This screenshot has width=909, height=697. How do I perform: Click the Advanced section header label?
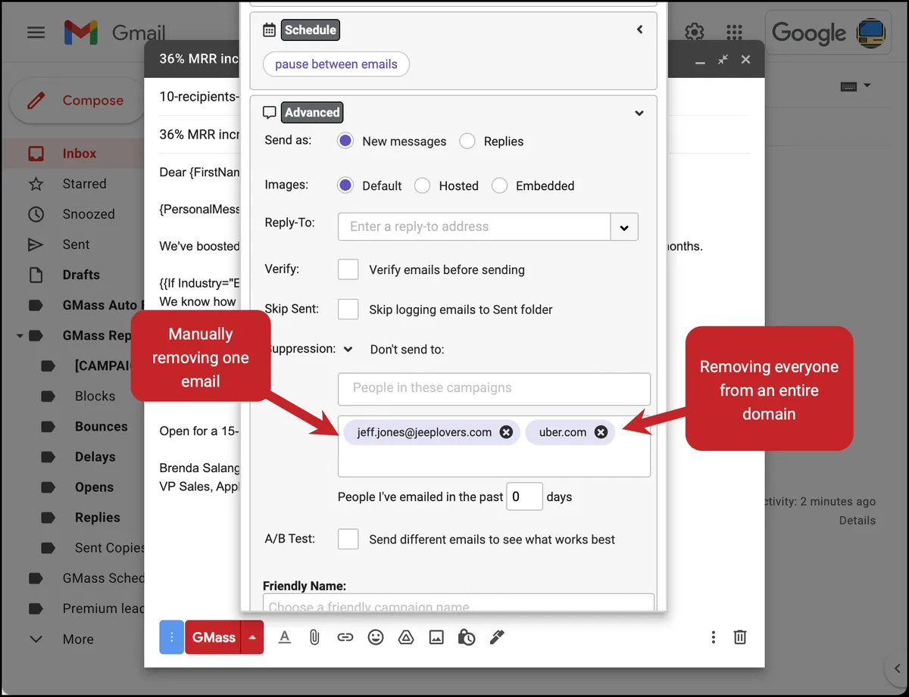312,113
